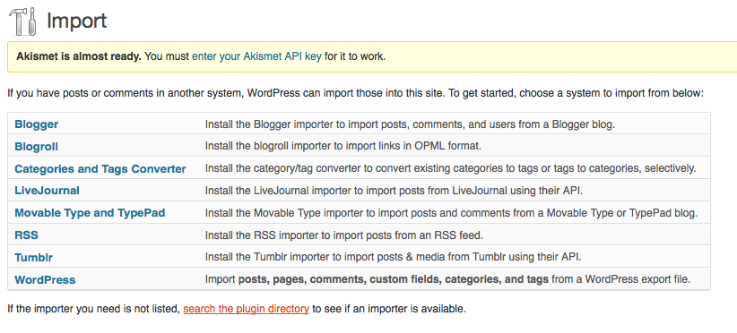Select the Tumblr importer link

click(33, 258)
